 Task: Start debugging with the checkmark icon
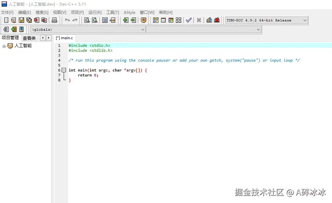[x=189, y=20]
